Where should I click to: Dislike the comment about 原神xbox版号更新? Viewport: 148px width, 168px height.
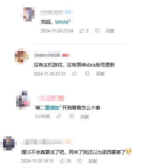pyautogui.click(x=87, y=74)
